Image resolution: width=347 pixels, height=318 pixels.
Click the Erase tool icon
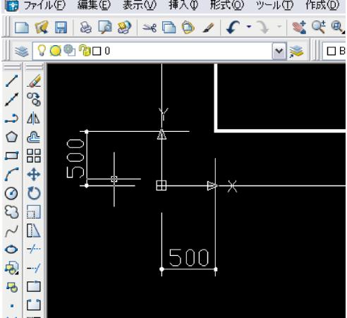tap(35, 80)
